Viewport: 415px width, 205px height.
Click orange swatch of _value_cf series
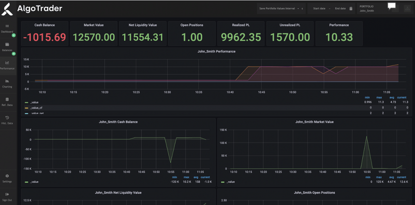tap(26, 108)
